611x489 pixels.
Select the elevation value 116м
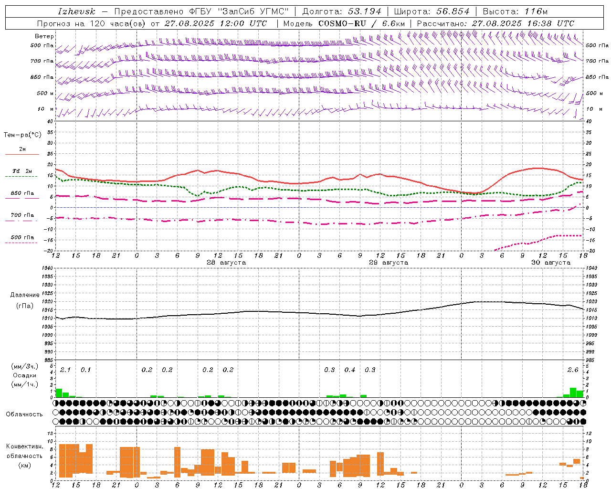click(536, 11)
